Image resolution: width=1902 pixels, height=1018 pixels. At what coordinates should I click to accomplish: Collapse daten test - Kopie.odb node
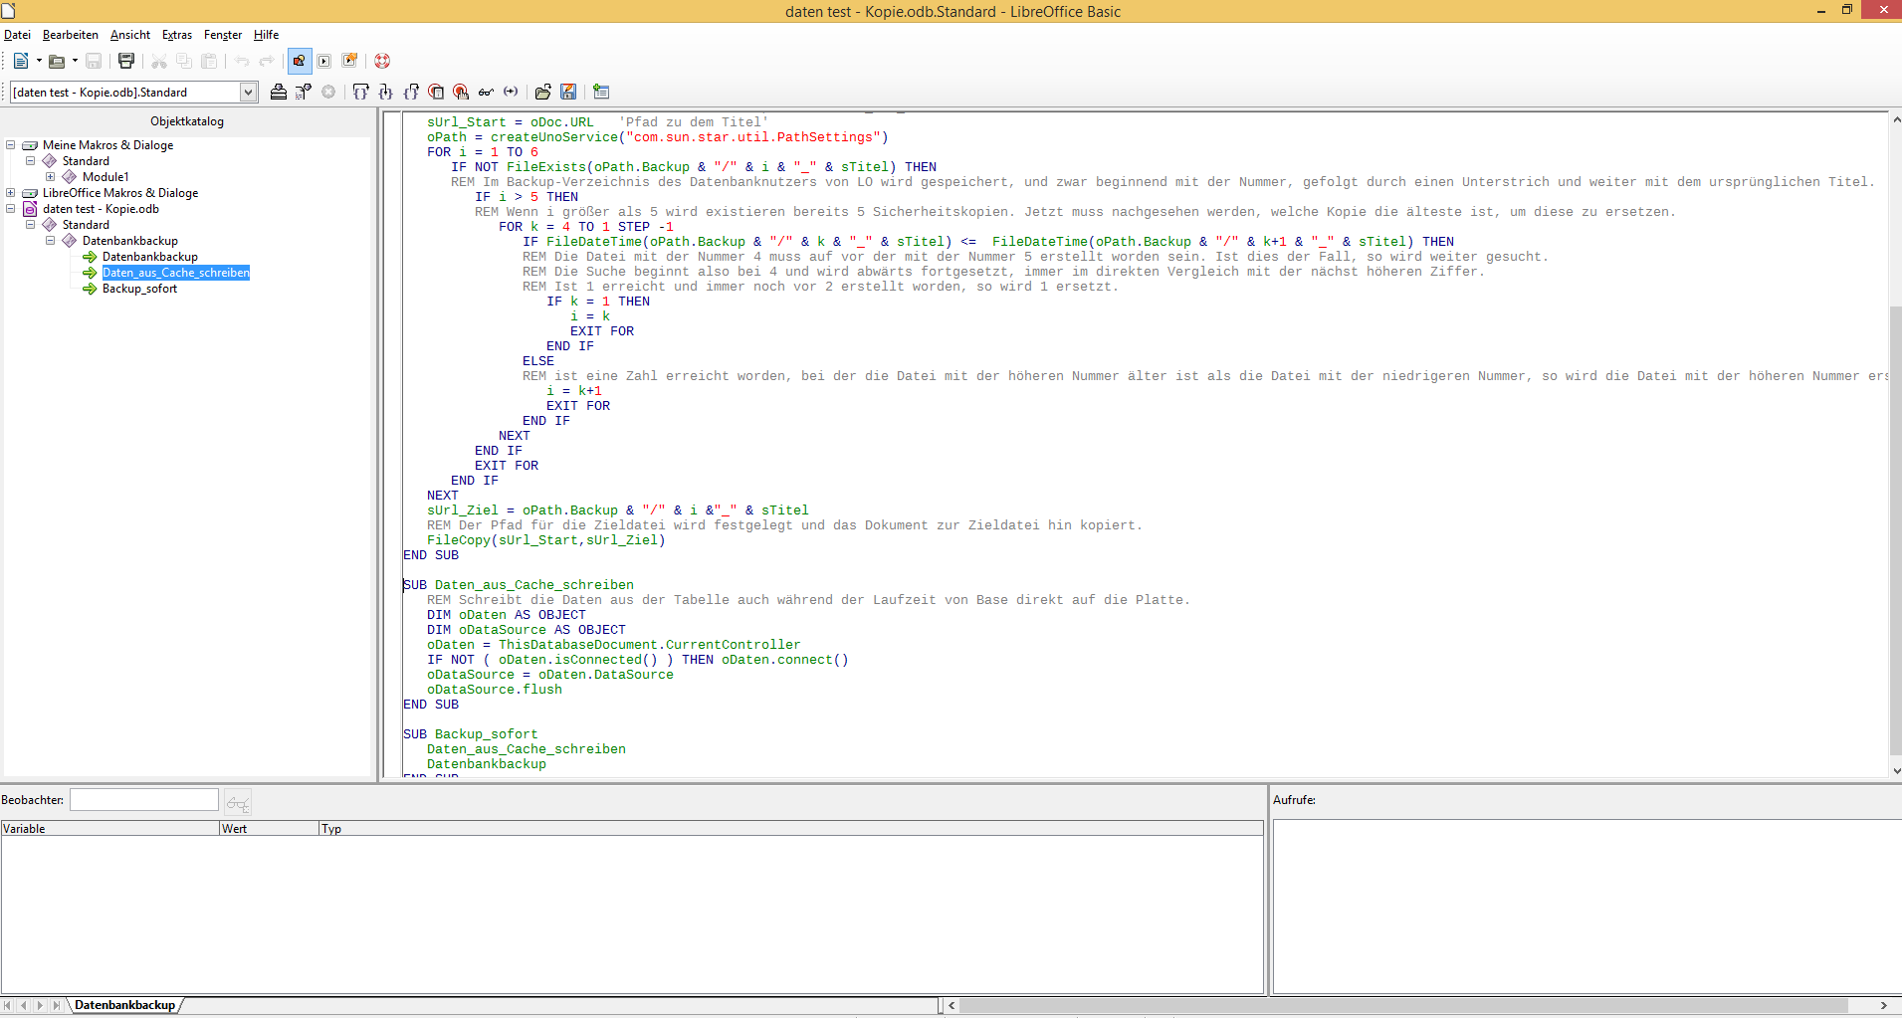(11, 208)
